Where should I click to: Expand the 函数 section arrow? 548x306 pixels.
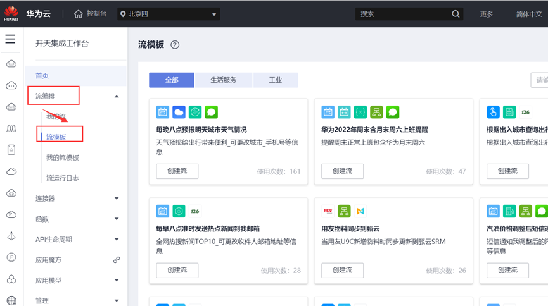click(117, 219)
